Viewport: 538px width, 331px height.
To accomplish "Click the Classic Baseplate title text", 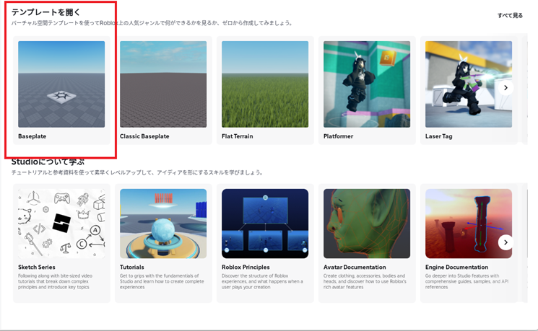I will click(x=144, y=136).
